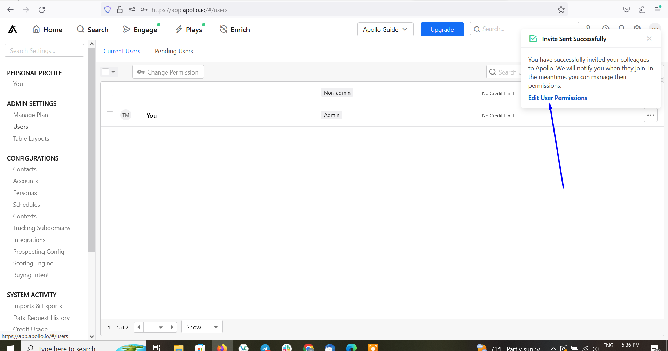Focus the Search Settings field
Viewport: 668px width, 351px height.
(44, 50)
